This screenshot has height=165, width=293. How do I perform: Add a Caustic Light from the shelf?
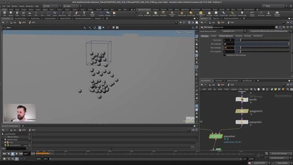[x=223, y=13]
